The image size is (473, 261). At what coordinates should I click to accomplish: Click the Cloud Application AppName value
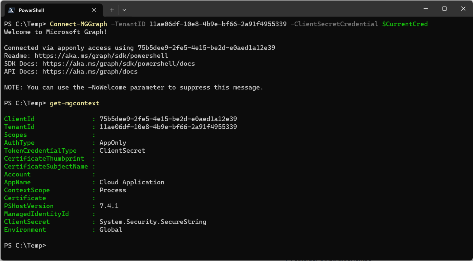132,182
